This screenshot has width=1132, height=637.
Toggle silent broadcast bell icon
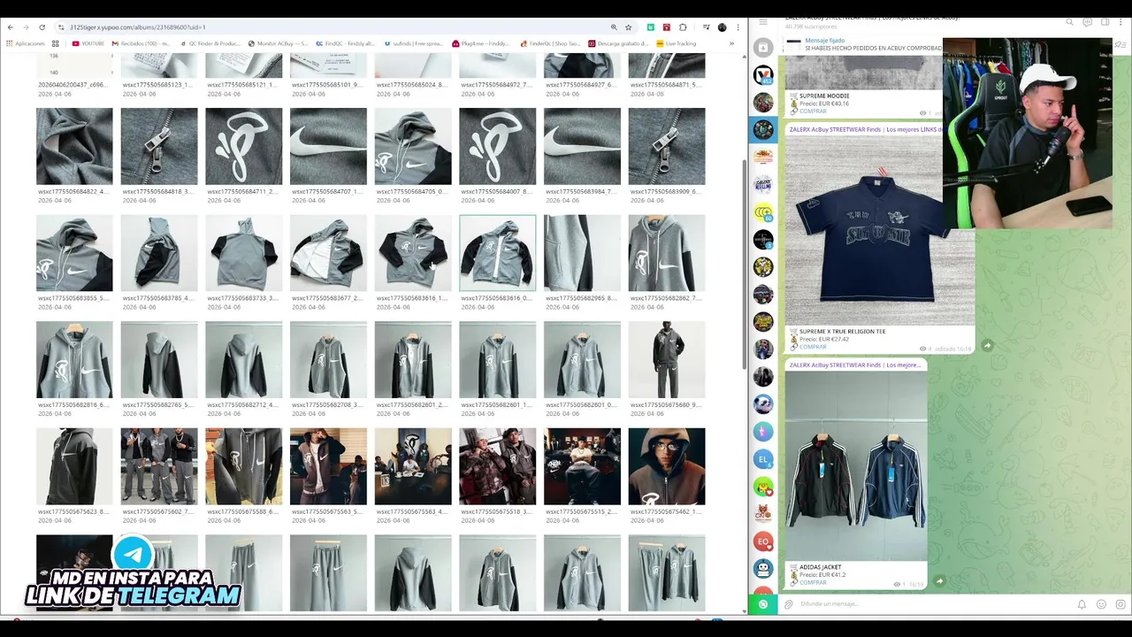click(x=1082, y=604)
